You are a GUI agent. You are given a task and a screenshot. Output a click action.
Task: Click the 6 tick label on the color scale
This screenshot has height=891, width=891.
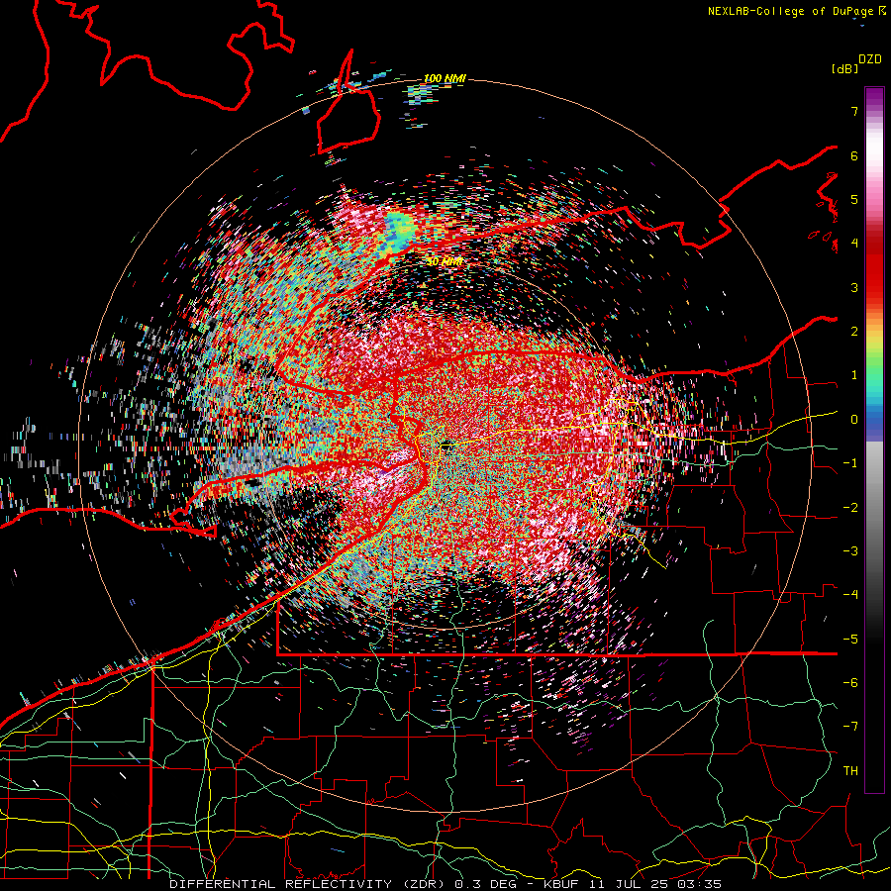[854, 155]
